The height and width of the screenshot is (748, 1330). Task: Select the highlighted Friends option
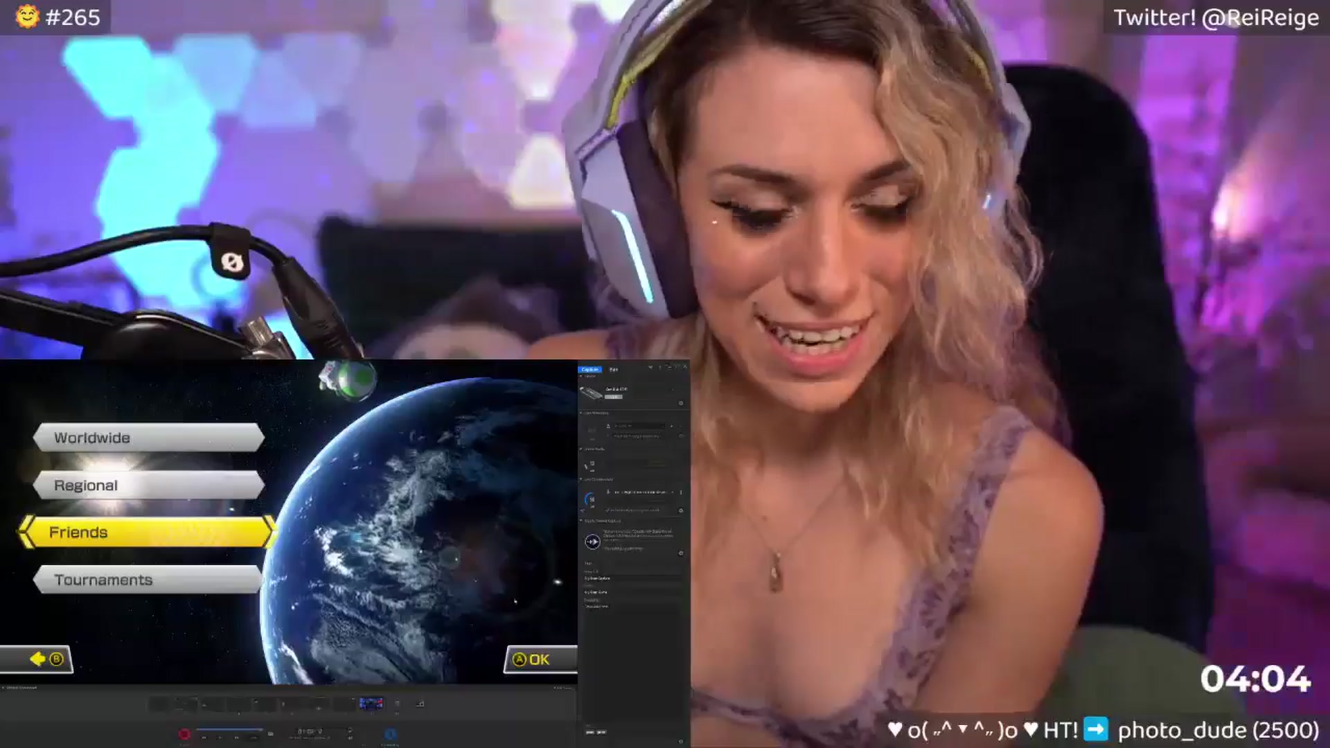(x=148, y=532)
